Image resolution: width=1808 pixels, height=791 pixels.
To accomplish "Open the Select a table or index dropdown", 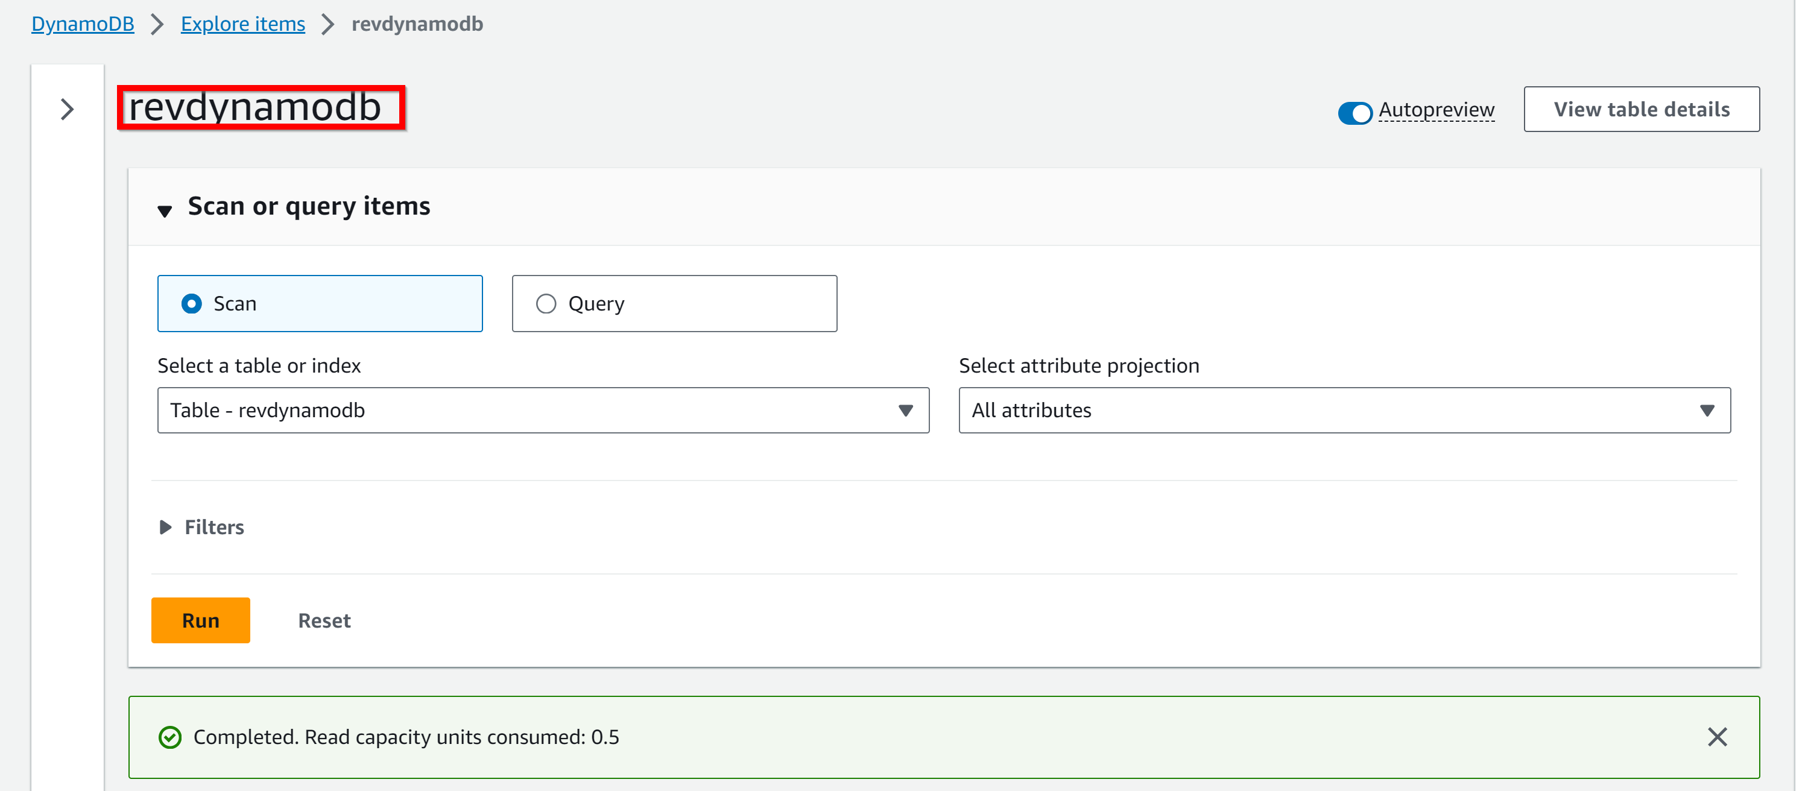I will (x=543, y=411).
